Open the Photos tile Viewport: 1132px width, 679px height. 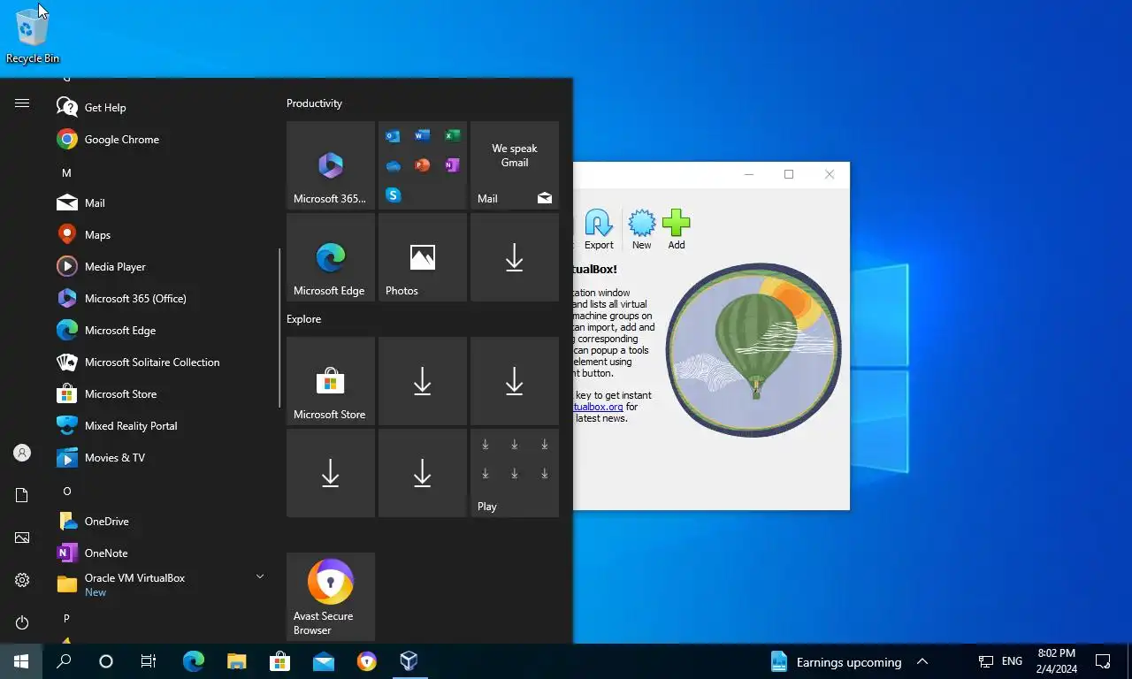pyautogui.click(x=423, y=257)
